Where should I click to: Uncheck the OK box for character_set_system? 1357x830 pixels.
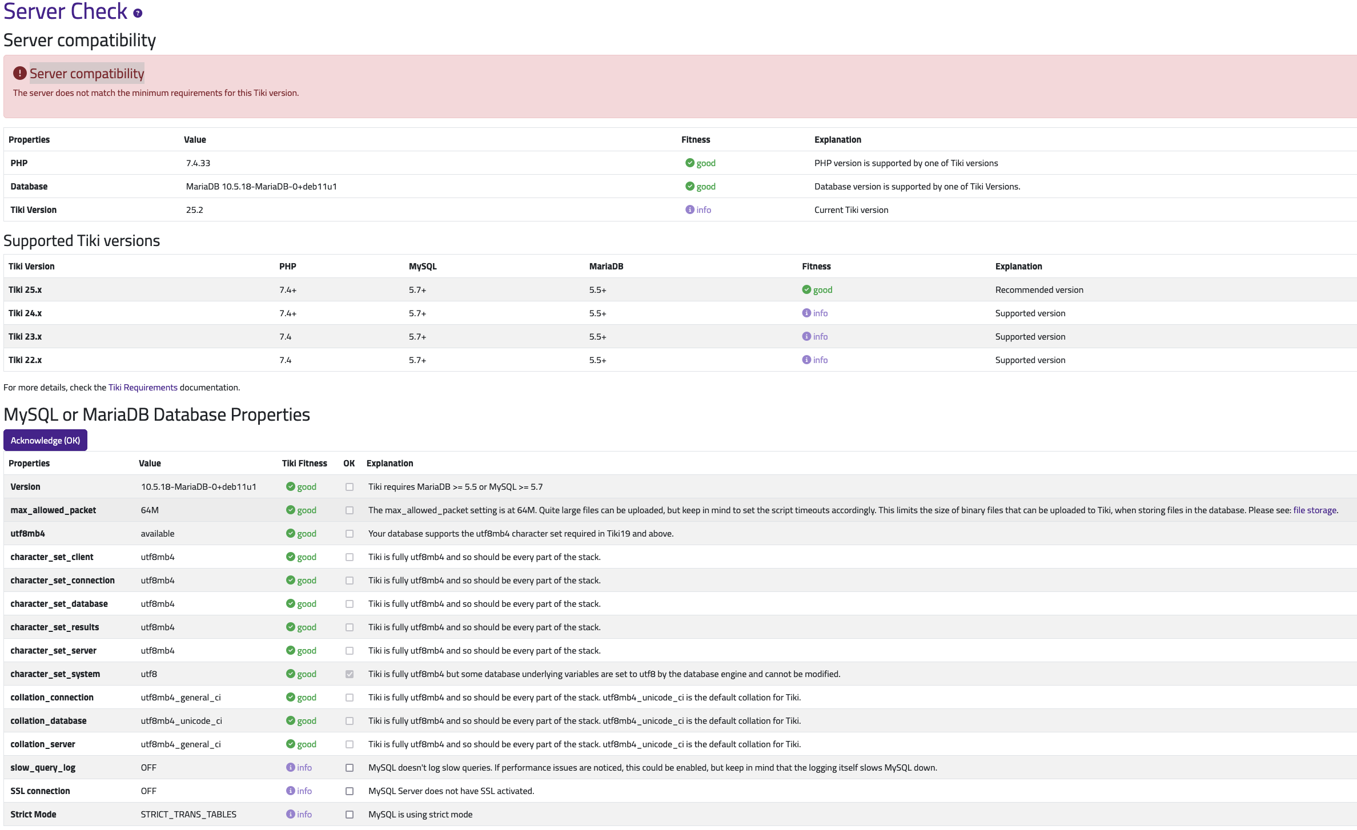(x=350, y=674)
